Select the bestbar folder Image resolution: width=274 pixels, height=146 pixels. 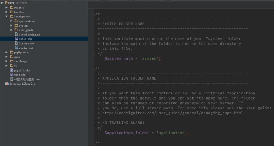click(x=19, y=12)
